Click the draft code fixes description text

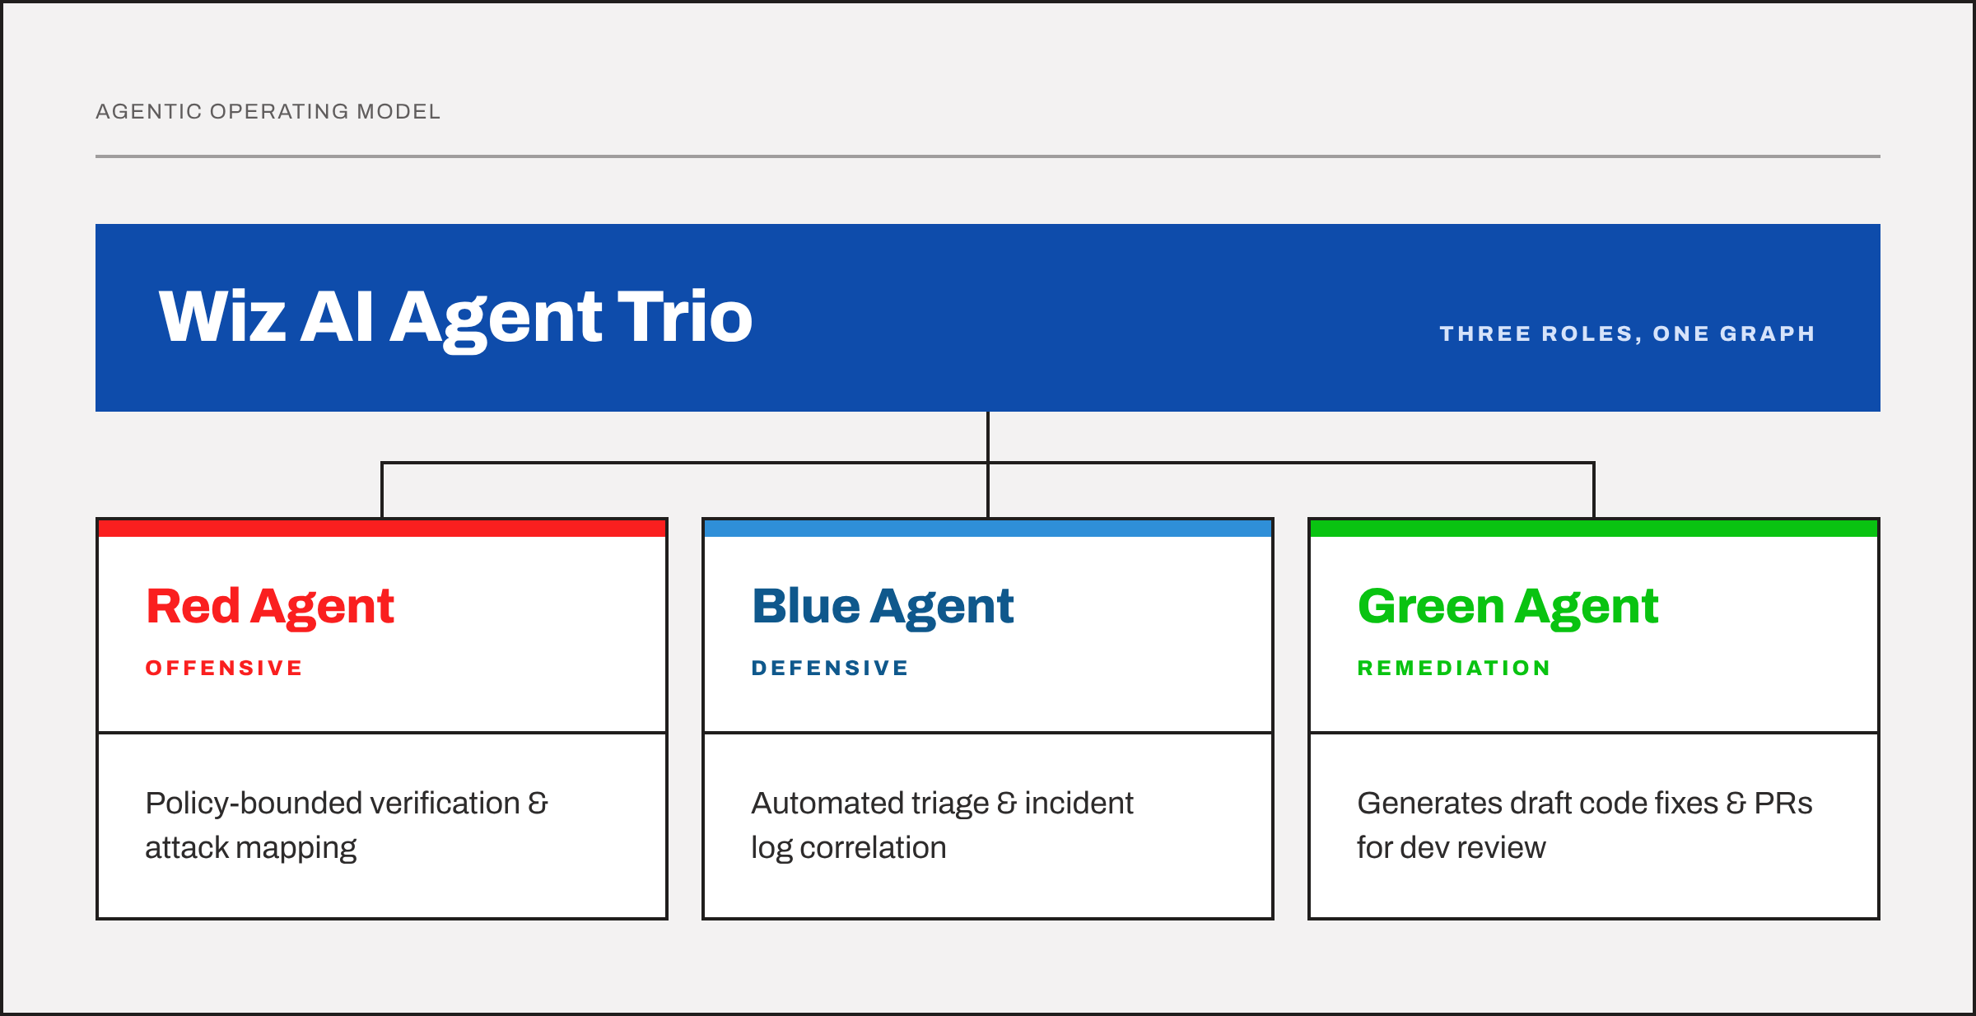pos(1585,825)
